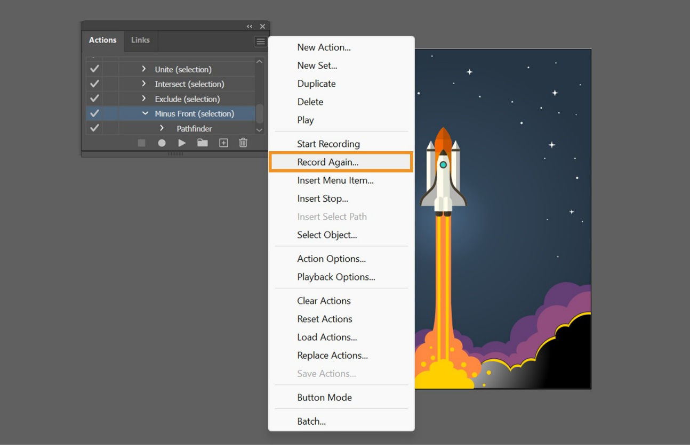Begin recording a new action
The width and height of the screenshot is (690, 445).
[161, 143]
